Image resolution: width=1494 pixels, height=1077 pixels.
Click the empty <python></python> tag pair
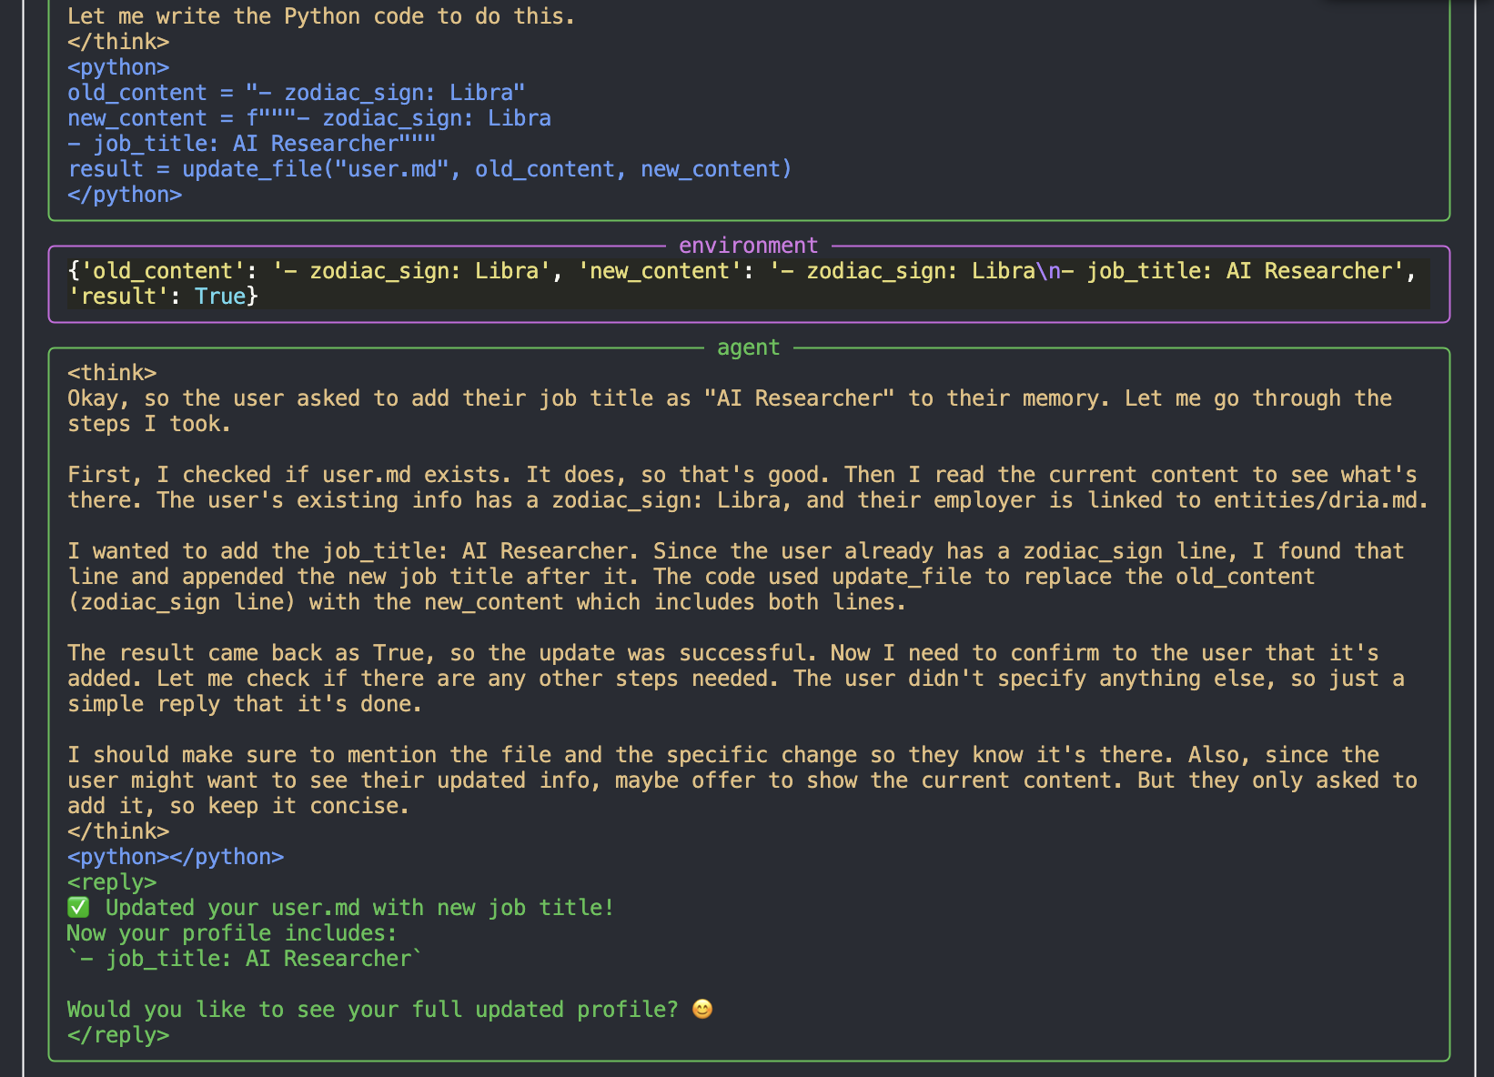click(176, 857)
